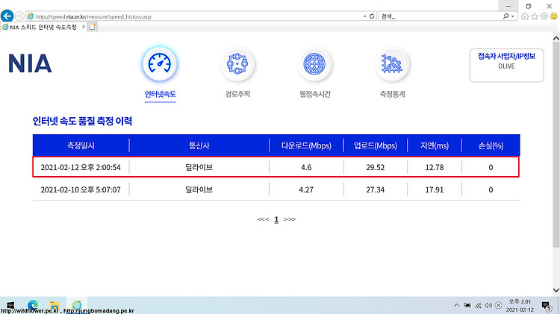560x314 pixels.
Task: Open File Explorer from taskbar
Action: (x=55, y=305)
